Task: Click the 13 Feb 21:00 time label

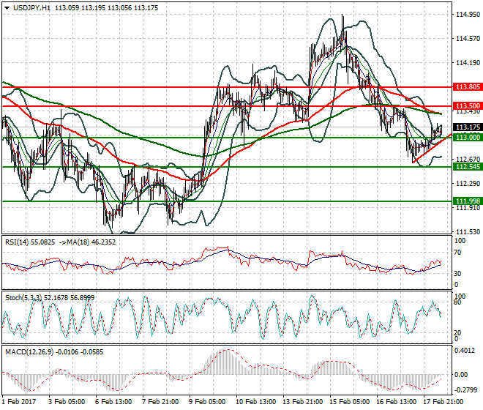Action: tap(302, 402)
